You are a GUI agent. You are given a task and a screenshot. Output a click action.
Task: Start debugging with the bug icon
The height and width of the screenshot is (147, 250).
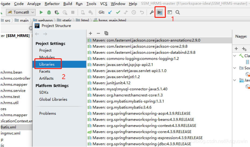tap(49, 12)
